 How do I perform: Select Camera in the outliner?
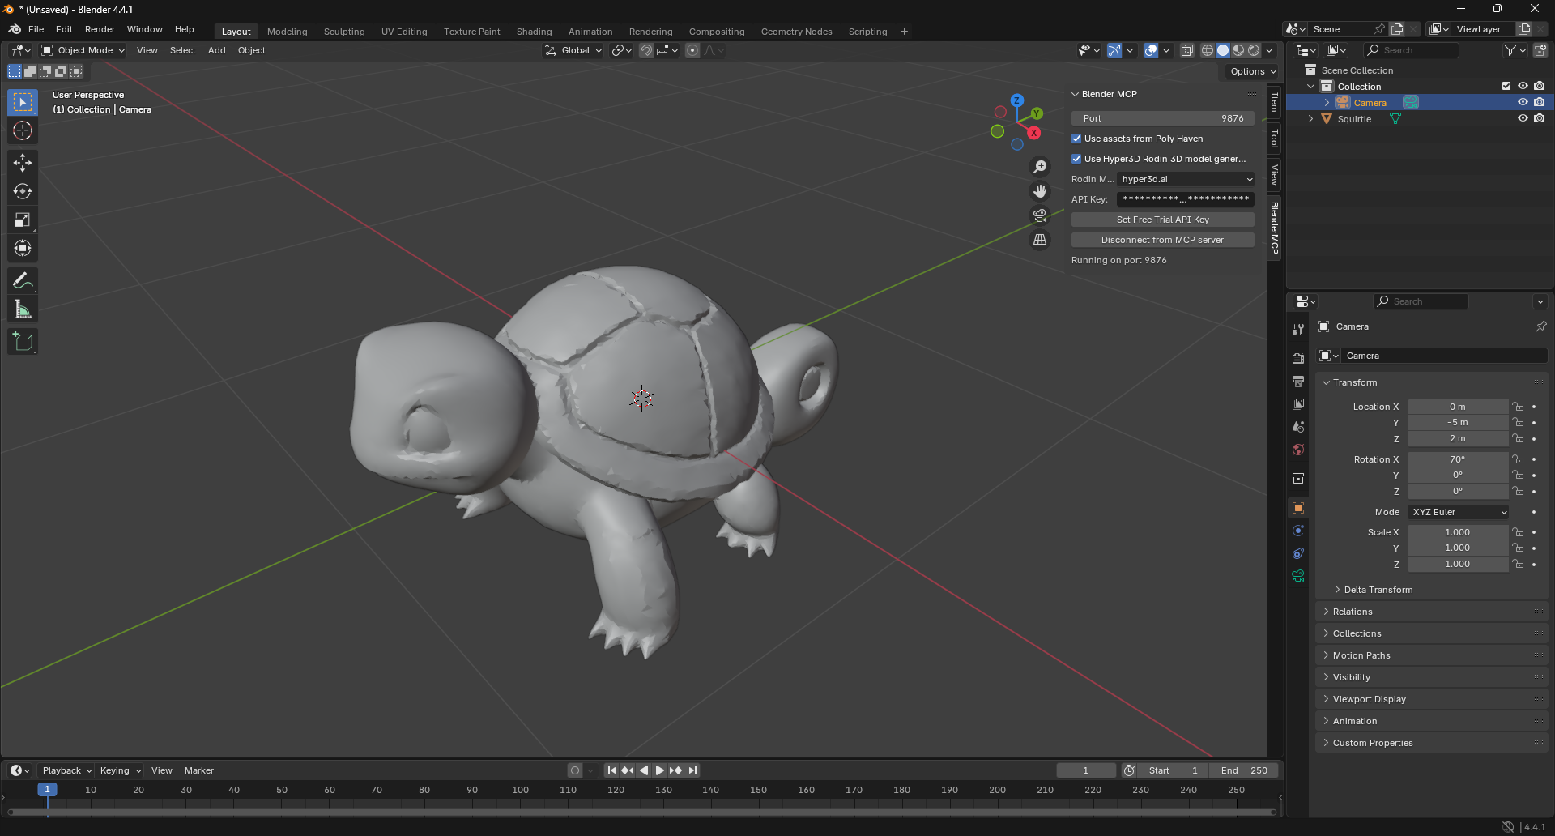pyautogui.click(x=1370, y=102)
